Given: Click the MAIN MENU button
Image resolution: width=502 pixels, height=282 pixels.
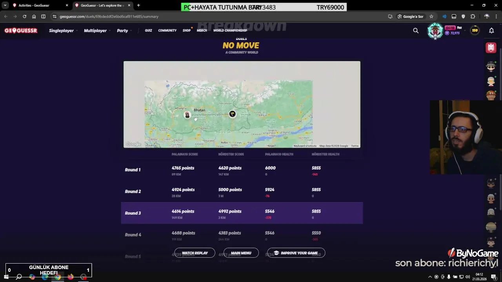Looking at the screenshot, I should point(241,253).
